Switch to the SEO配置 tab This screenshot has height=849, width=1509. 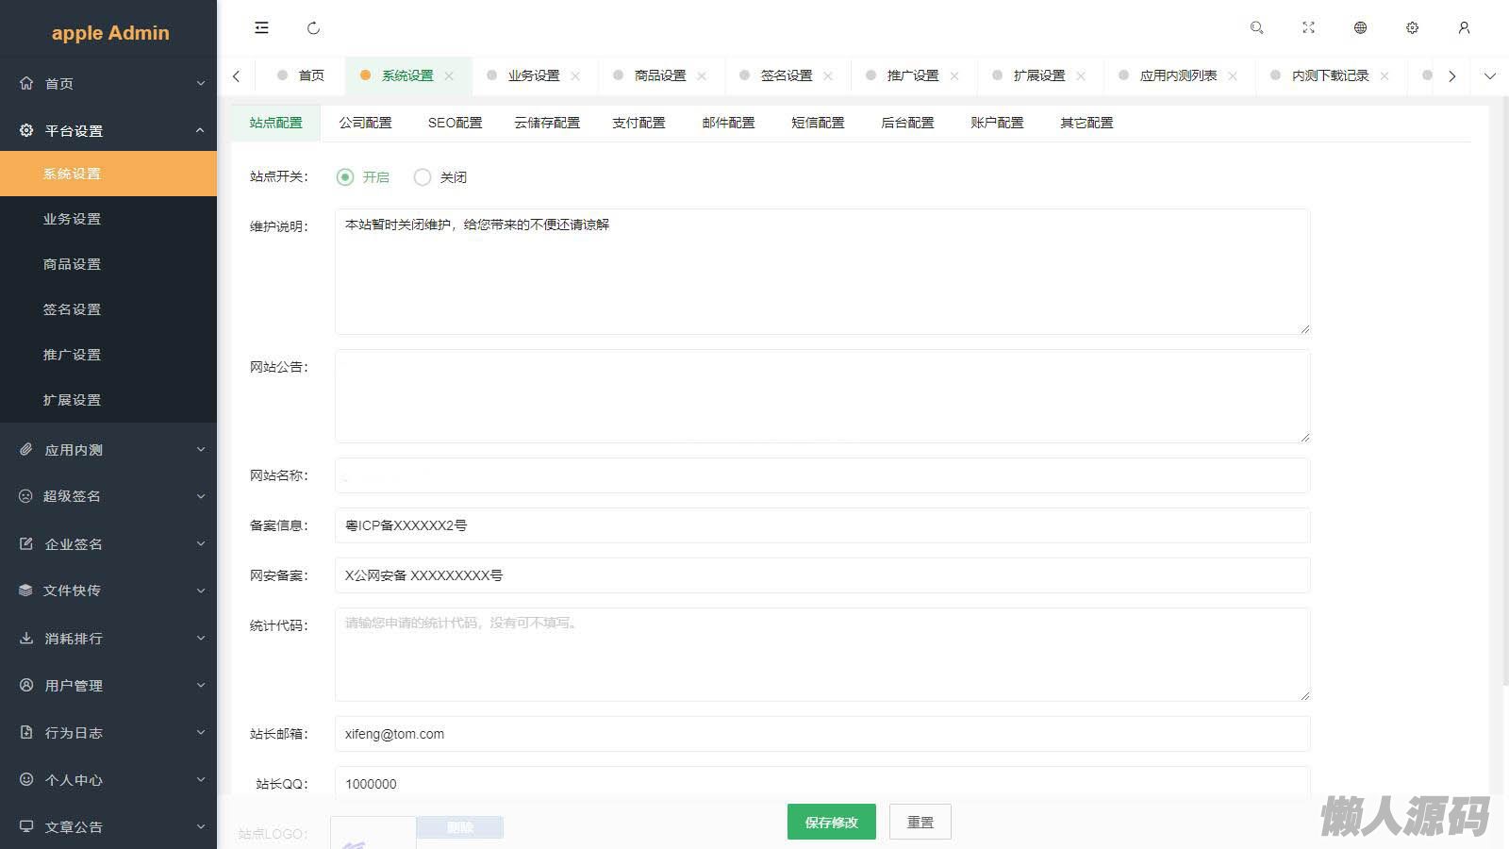[x=455, y=123]
